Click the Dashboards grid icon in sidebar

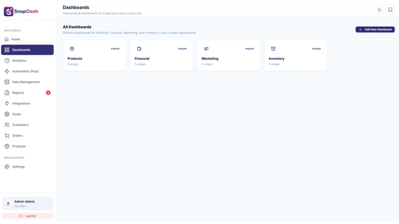[7, 50]
